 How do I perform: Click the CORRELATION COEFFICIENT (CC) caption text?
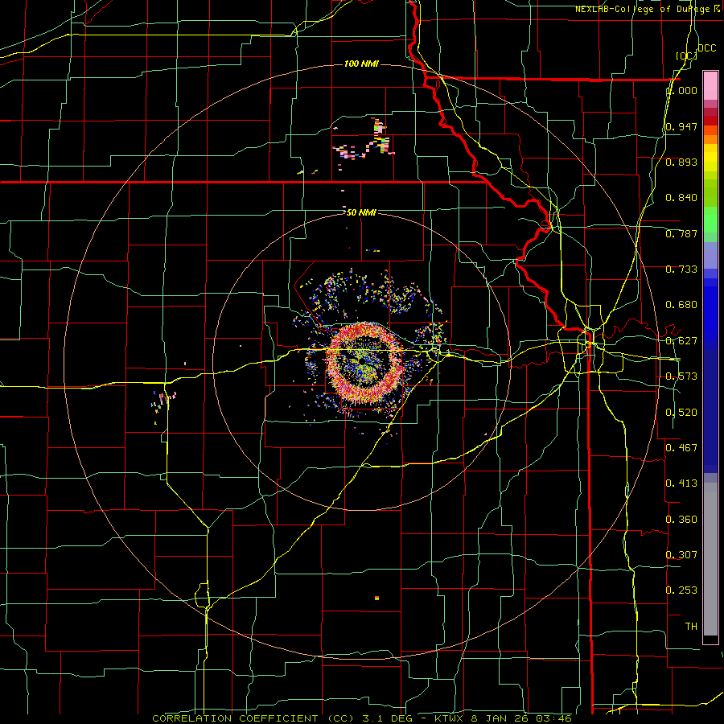253,718
